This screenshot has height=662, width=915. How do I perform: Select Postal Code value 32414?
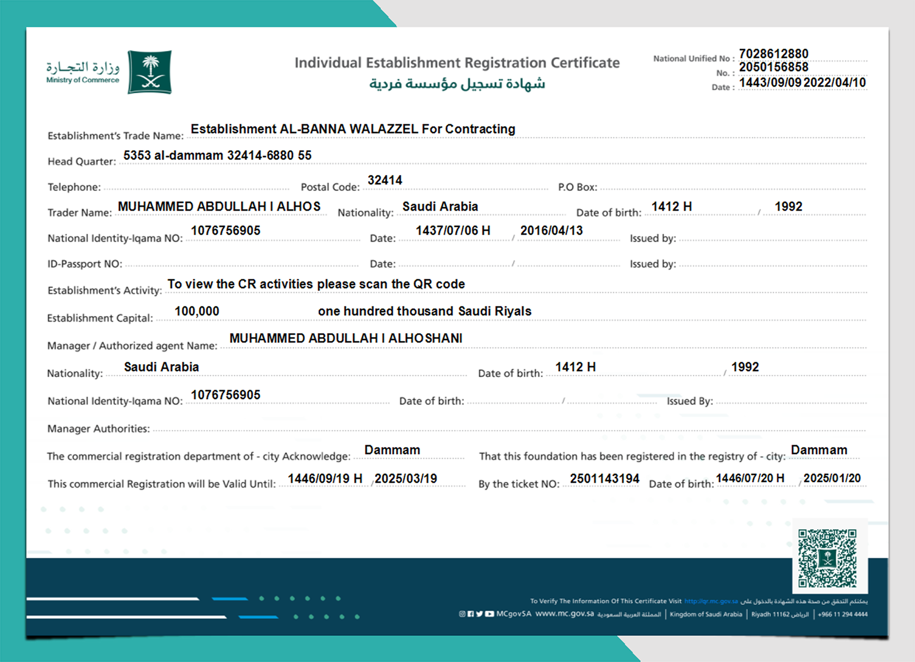click(x=385, y=180)
